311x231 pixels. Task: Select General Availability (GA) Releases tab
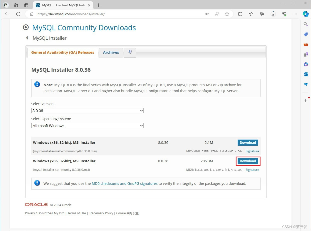tap(63, 52)
